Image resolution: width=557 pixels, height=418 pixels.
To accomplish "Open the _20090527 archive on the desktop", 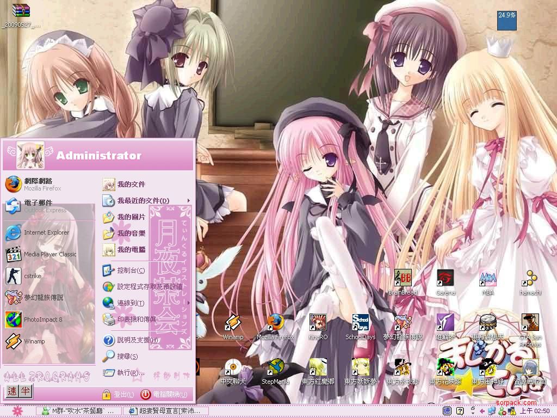I will [x=21, y=15].
